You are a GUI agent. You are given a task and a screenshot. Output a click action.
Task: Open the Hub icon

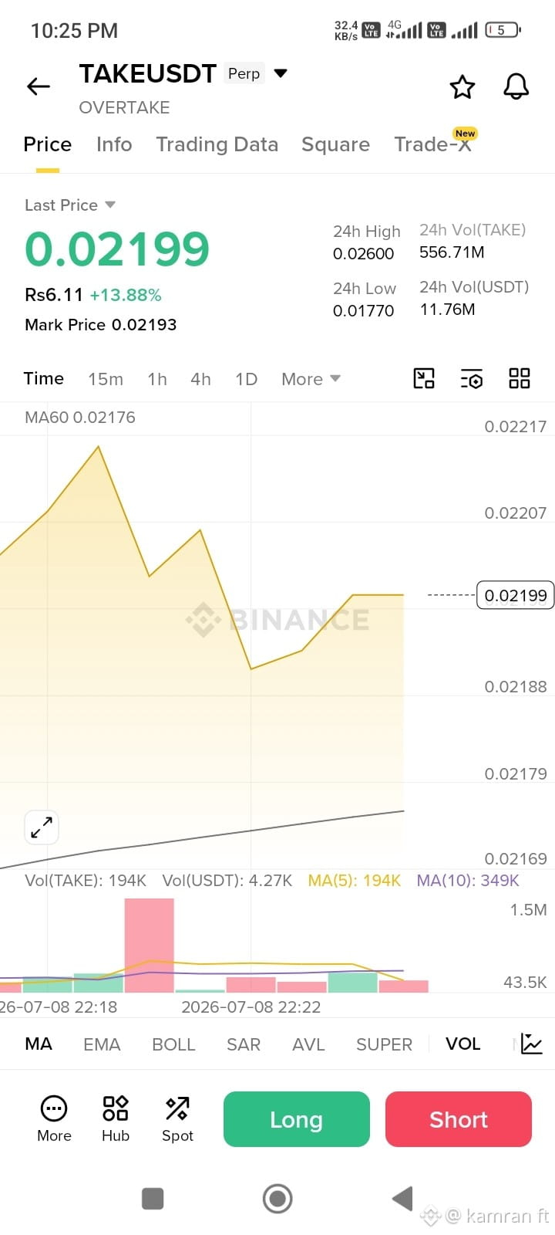(116, 1118)
